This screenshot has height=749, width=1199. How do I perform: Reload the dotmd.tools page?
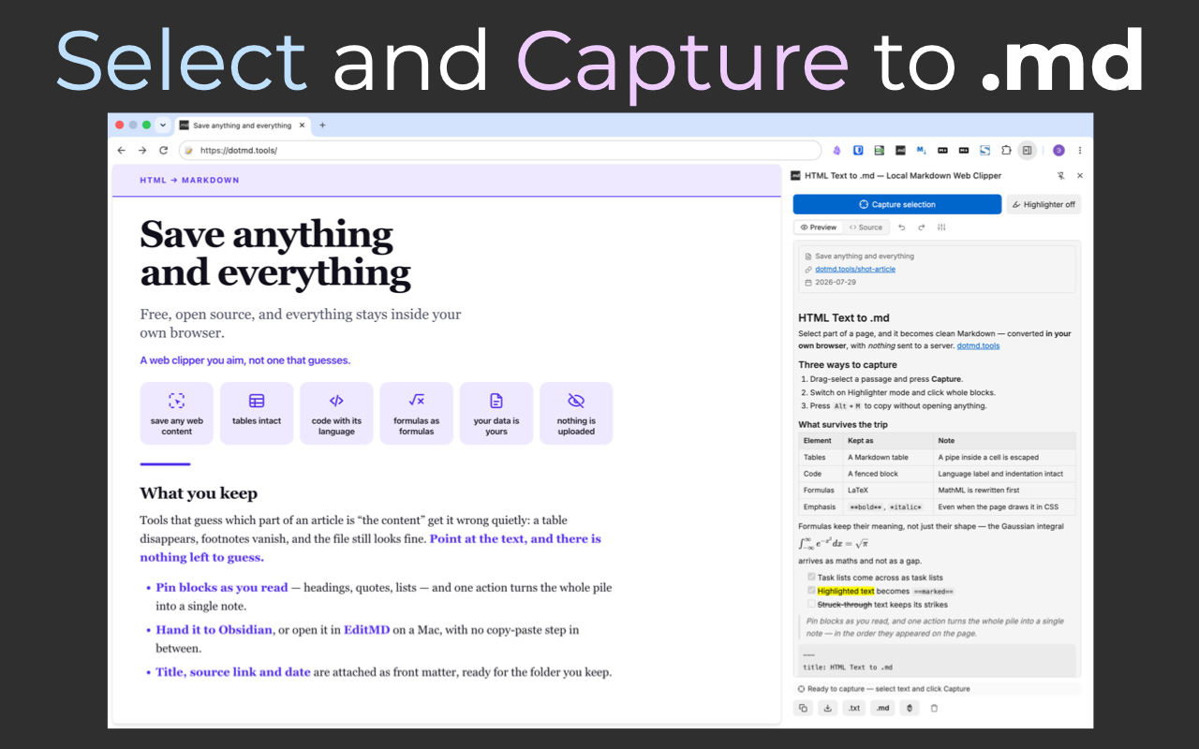163,150
